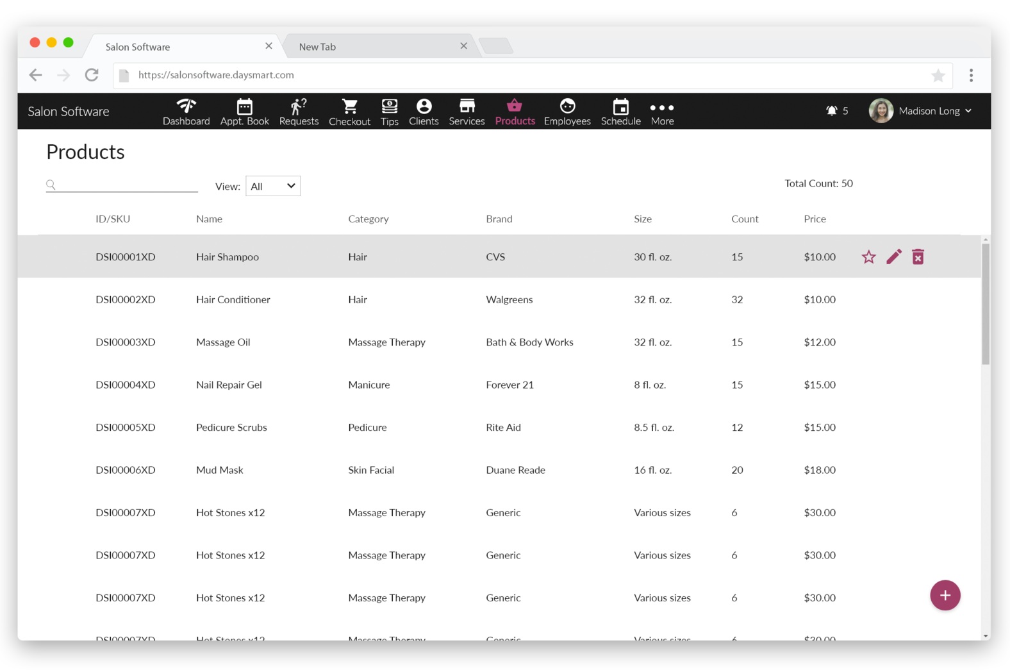Go to the Appt. Book calendar
Viewport: 1010px width, 670px height.
(x=244, y=112)
